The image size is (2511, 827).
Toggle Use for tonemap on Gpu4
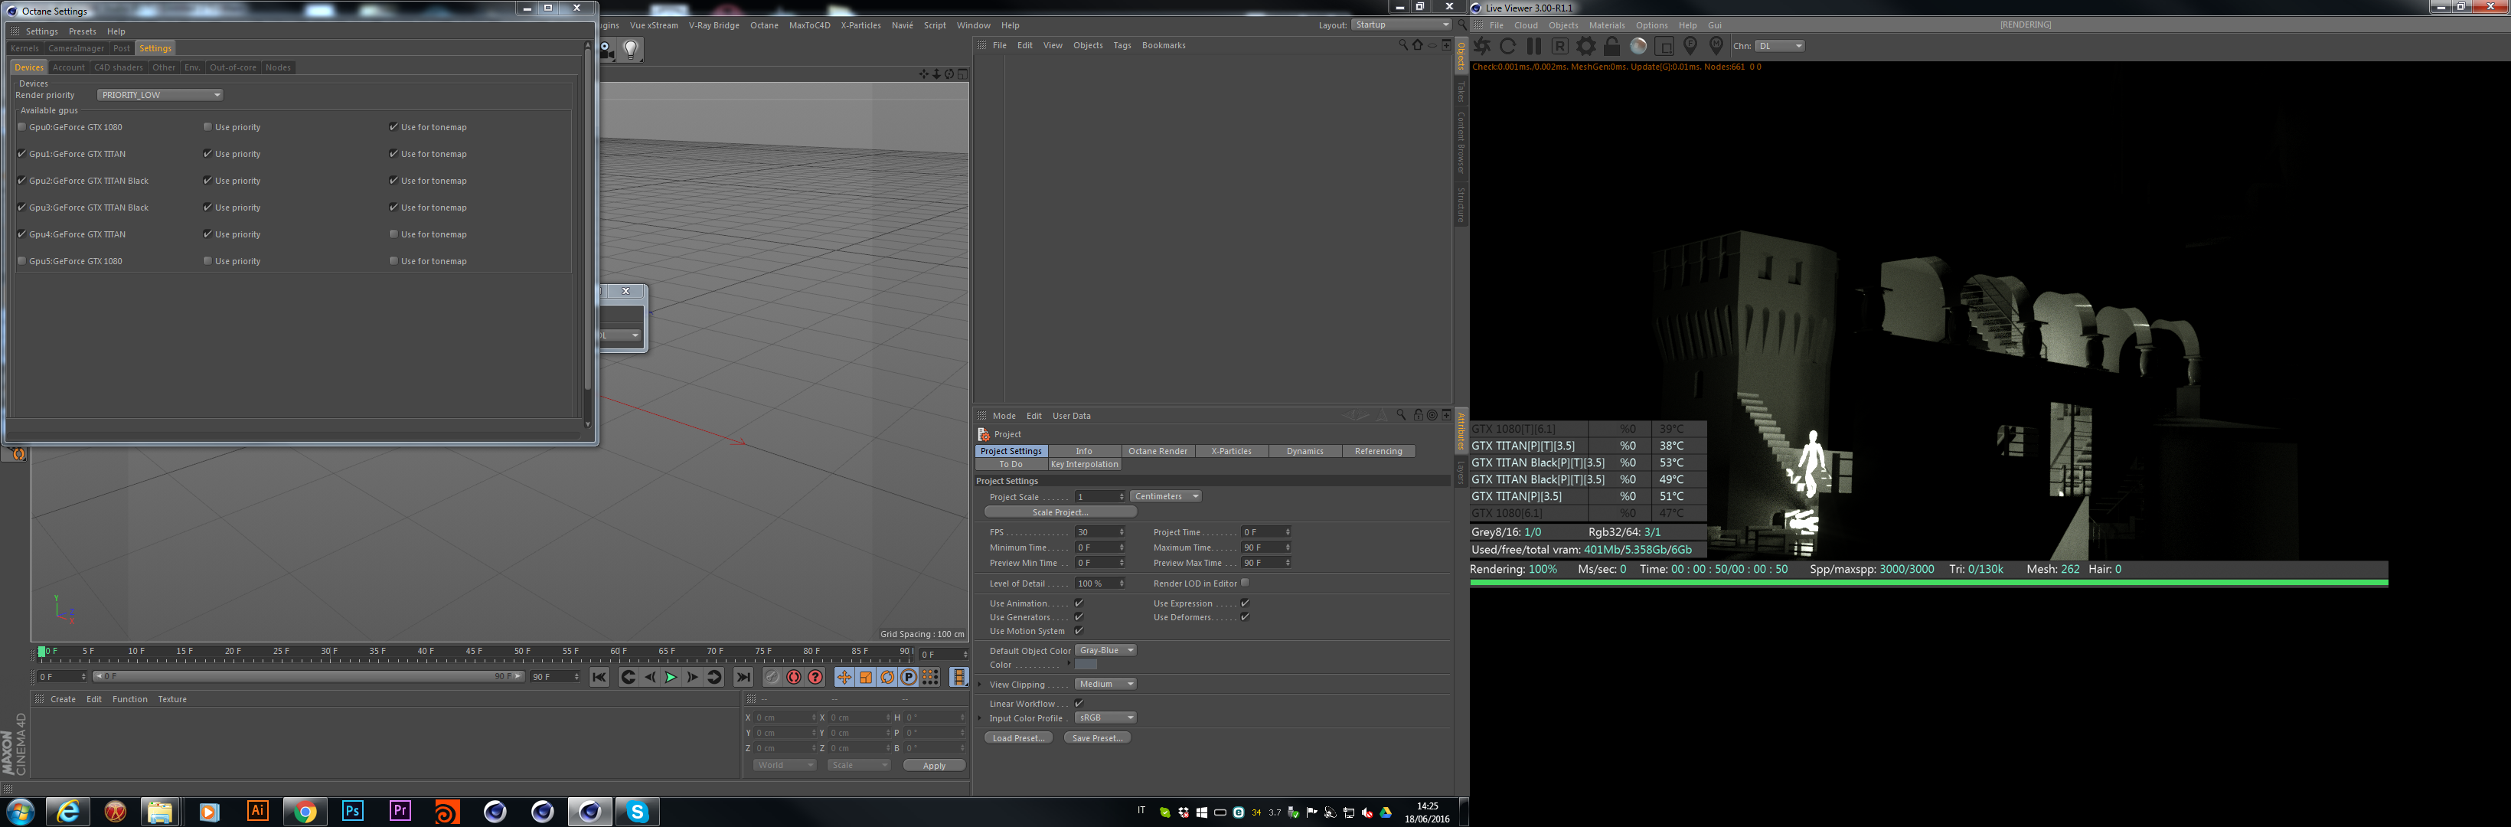coord(393,234)
